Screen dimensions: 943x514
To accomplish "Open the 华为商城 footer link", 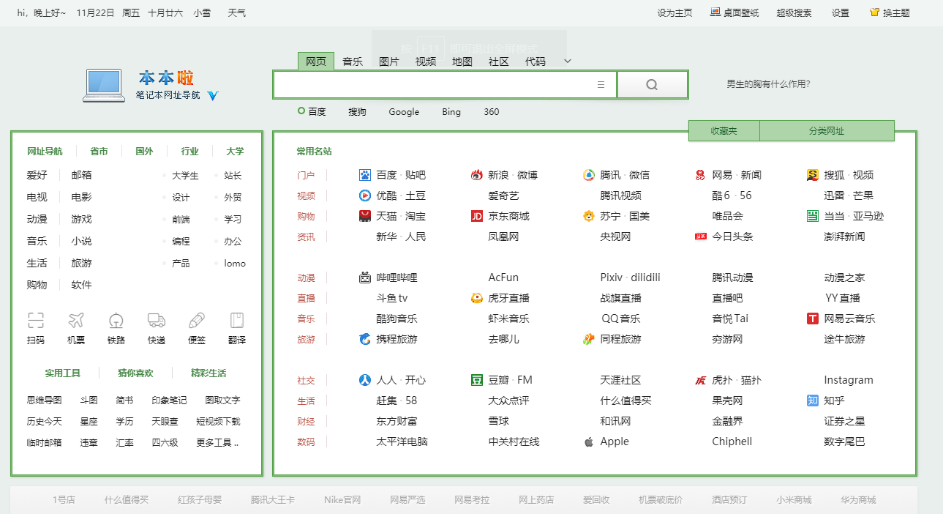I will point(858,499).
